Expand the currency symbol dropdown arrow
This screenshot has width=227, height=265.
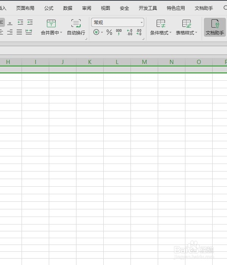(102, 32)
